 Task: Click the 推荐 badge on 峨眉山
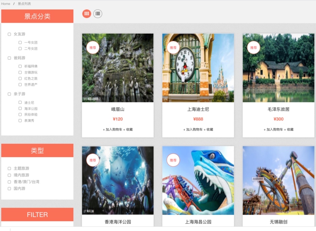93,48
